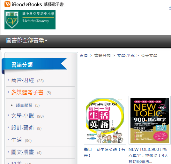The height and width of the screenshot is (164, 171).
Task: Expand the 圖文·漫畫 category arrow
Action: [8, 152]
